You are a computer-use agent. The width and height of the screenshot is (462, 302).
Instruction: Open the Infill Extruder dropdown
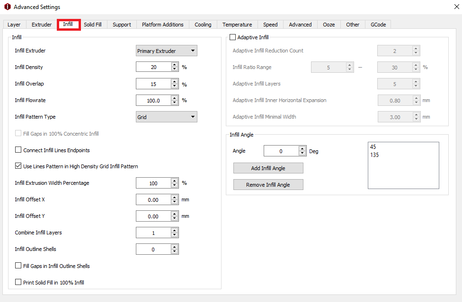tap(166, 51)
